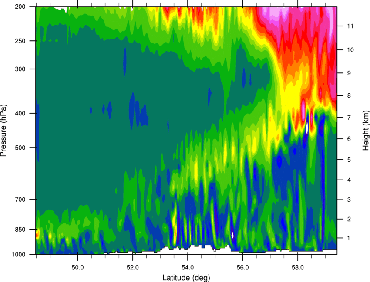Pick the 7 km height label
The image size is (370, 282).
tap(349, 118)
